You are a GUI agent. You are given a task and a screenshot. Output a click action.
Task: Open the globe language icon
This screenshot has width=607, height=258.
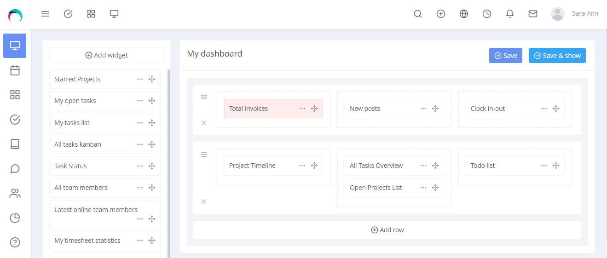(x=464, y=14)
